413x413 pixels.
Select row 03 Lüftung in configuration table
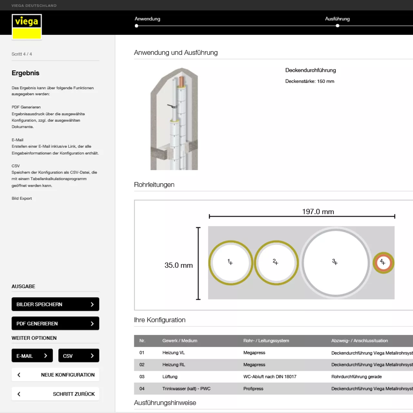point(170,377)
